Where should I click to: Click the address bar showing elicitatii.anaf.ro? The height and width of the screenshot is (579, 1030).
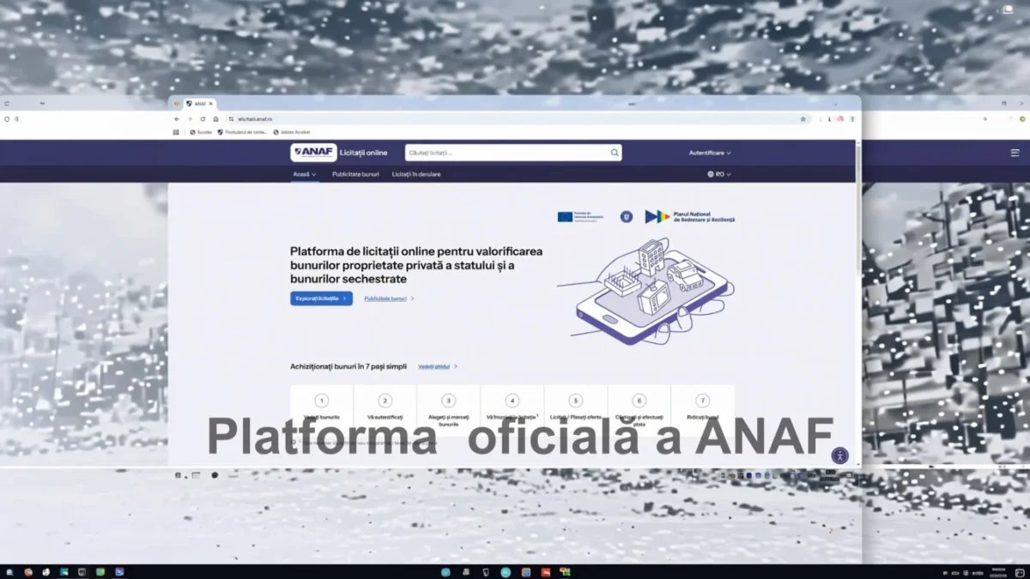pos(518,119)
